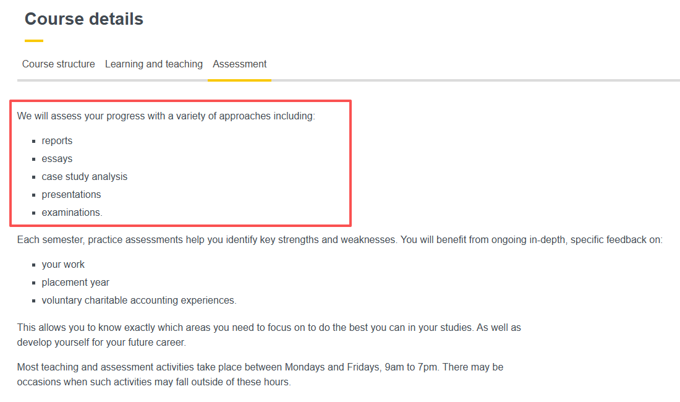
Task: Click the 'placement year' list item
Action: (x=75, y=283)
